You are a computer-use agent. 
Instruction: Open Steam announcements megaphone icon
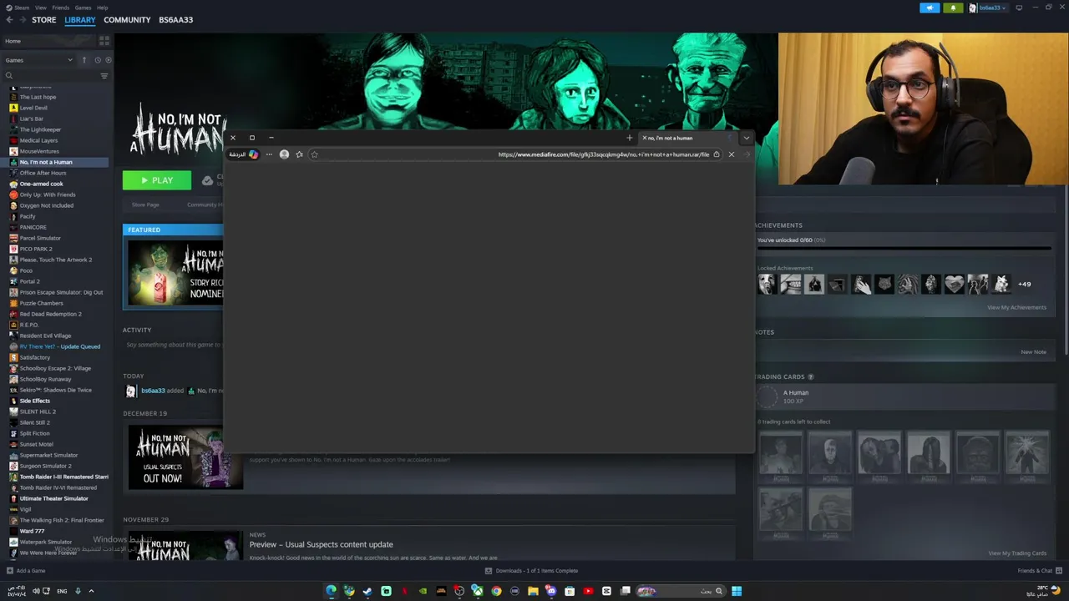pyautogui.click(x=930, y=8)
